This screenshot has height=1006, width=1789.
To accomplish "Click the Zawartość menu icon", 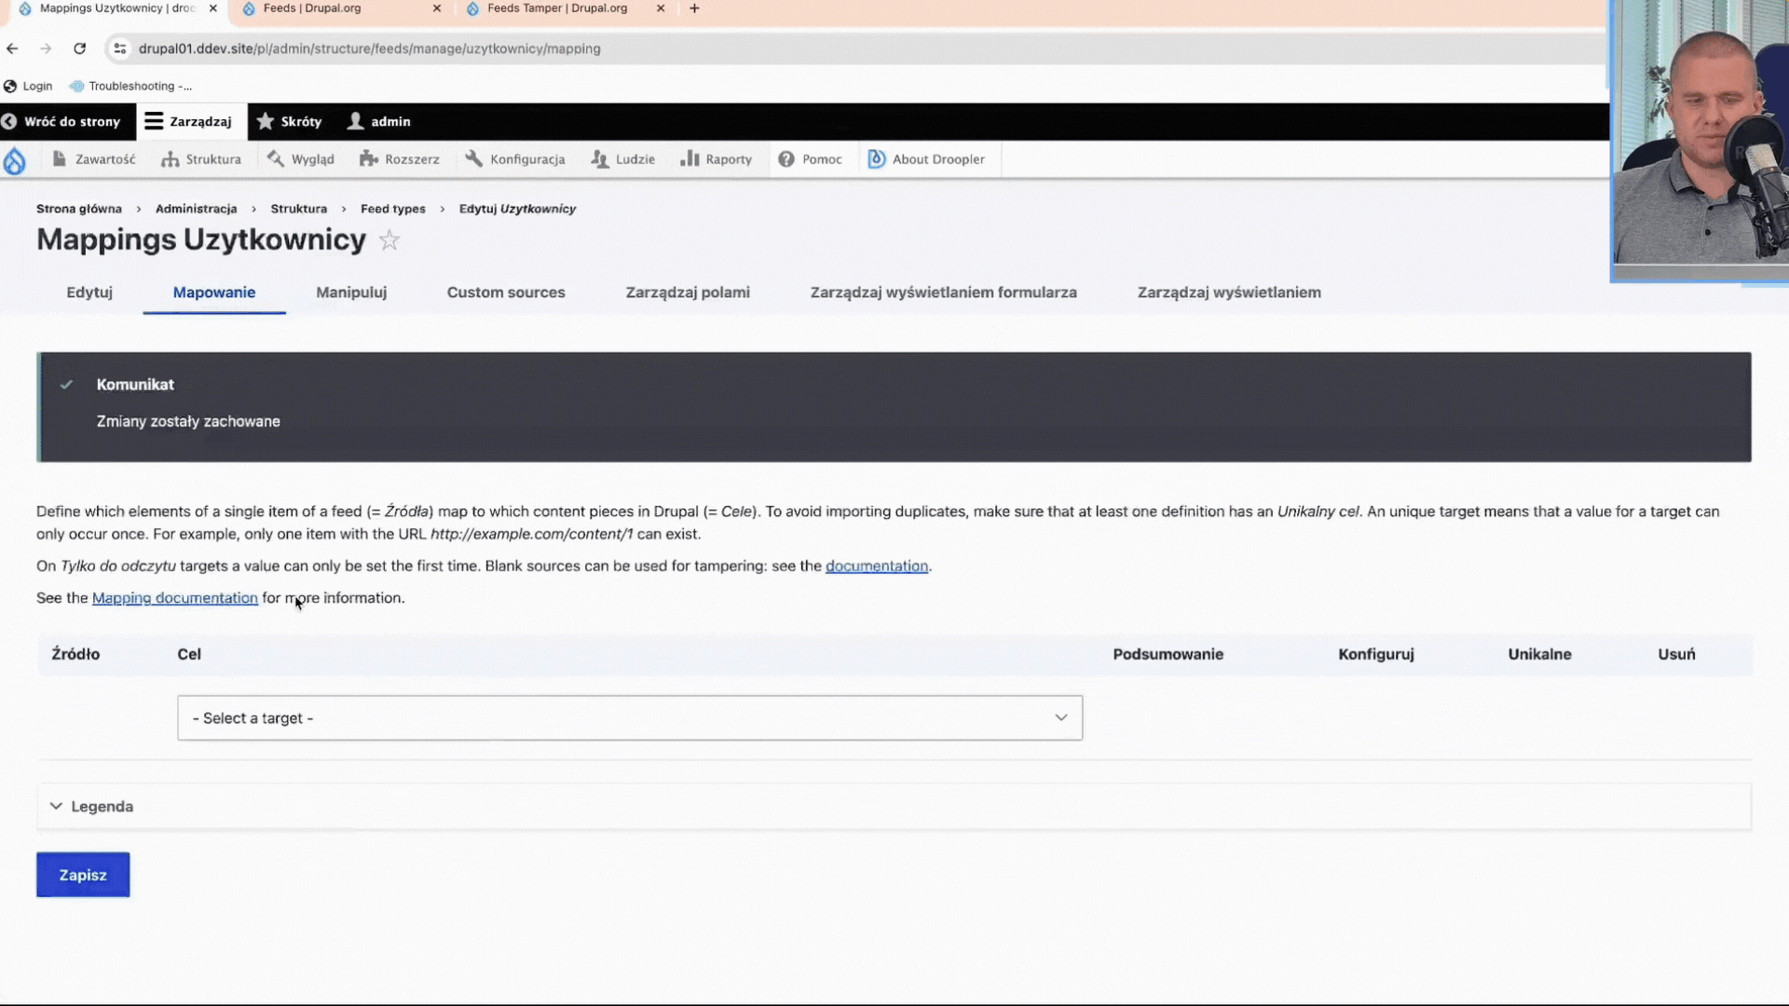I will (x=59, y=158).
